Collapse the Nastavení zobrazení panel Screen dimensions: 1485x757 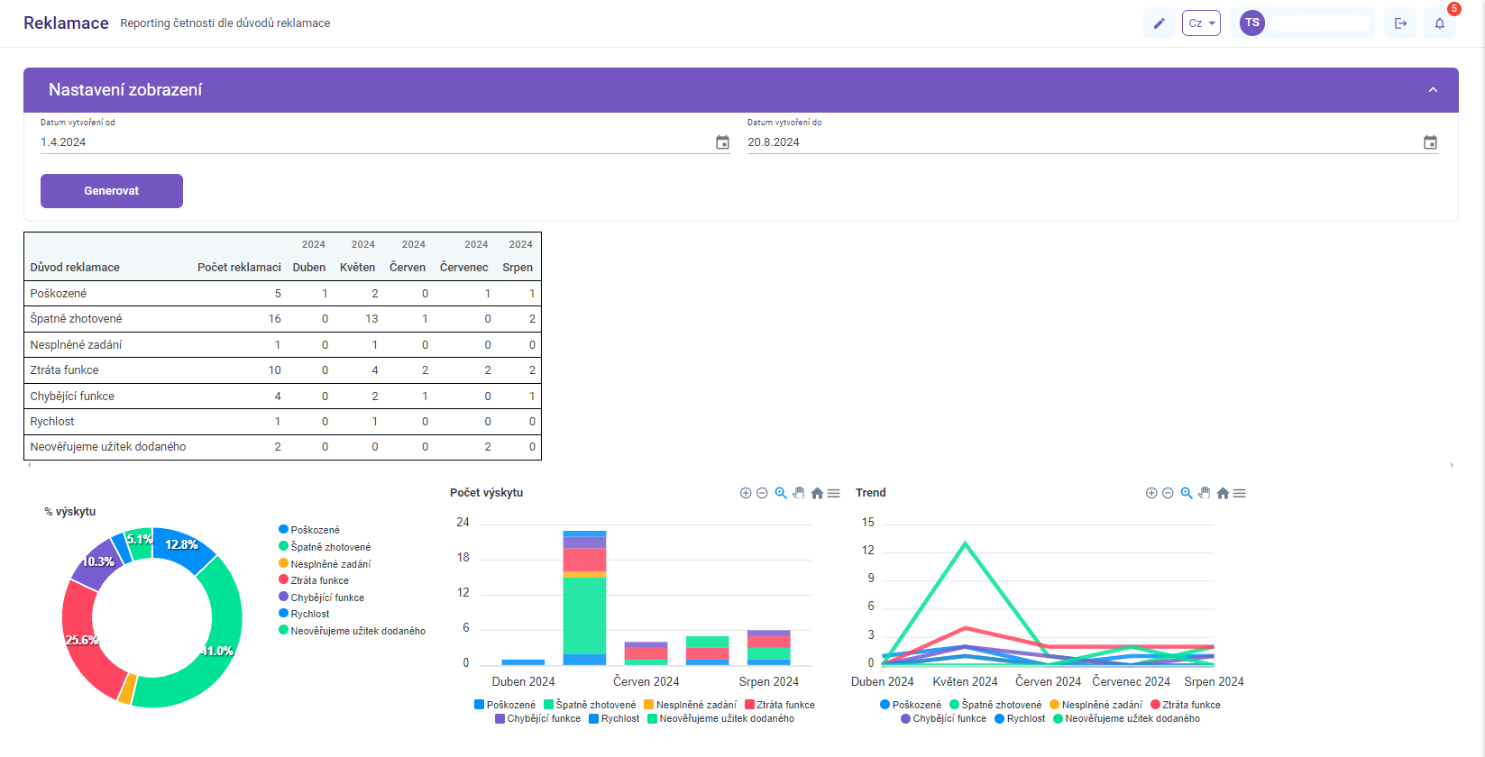click(1433, 90)
